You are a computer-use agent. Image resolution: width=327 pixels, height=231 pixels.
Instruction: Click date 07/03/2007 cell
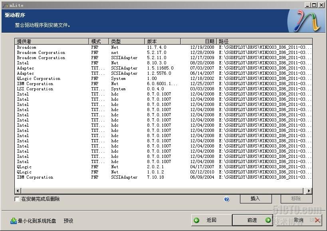(202, 68)
